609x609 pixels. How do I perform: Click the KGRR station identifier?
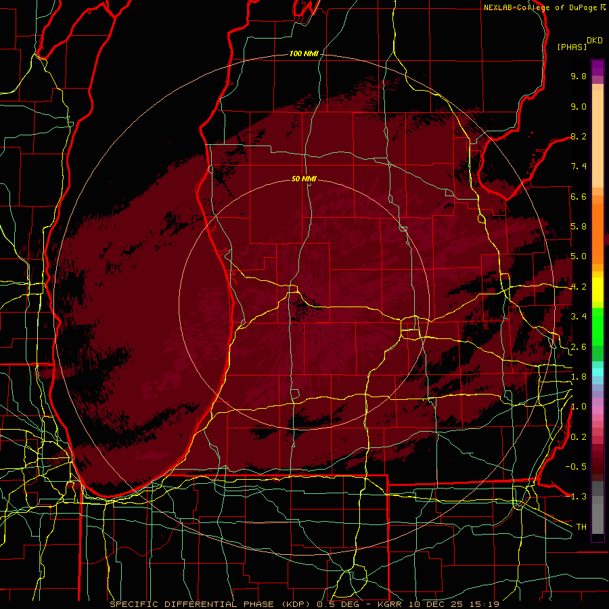(x=390, y=604)
